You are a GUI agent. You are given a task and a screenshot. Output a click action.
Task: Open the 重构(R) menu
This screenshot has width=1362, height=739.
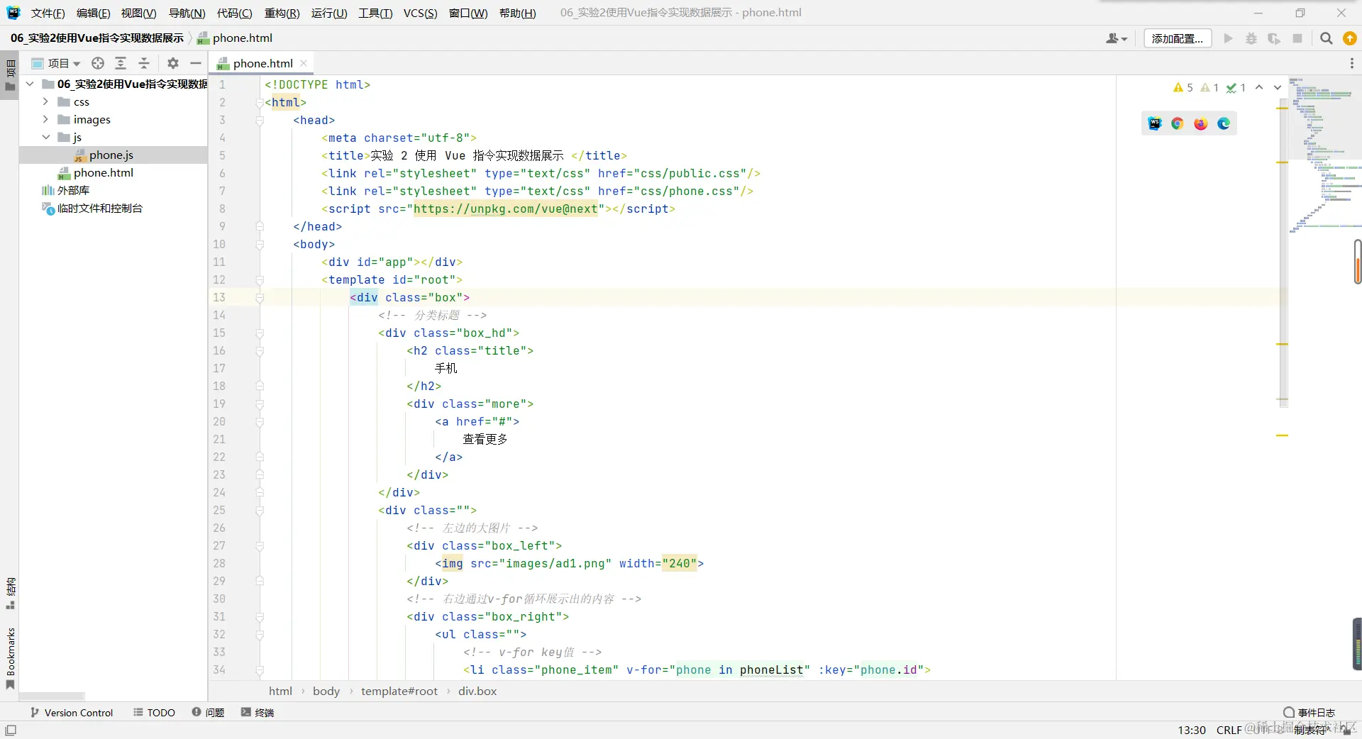[x=282, y=13]
